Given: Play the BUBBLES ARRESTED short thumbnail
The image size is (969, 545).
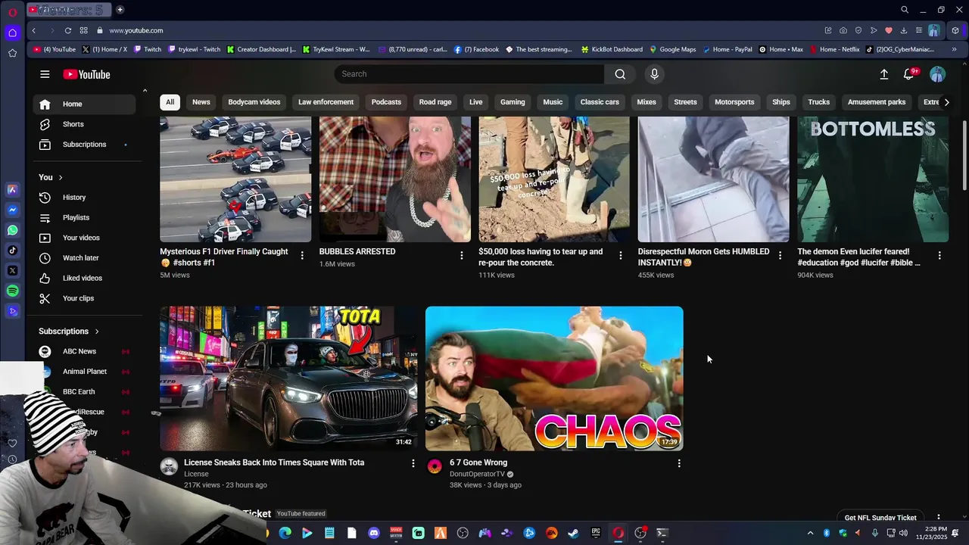Looking at the screenshot, I should pyautogui.click(x=395, y=179).
